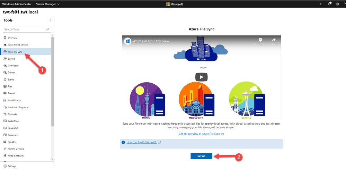Select the Remote Desktop icon

coord(5,149)
